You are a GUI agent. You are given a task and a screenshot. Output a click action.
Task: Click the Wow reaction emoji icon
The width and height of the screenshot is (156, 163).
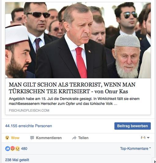click(7, 138)
